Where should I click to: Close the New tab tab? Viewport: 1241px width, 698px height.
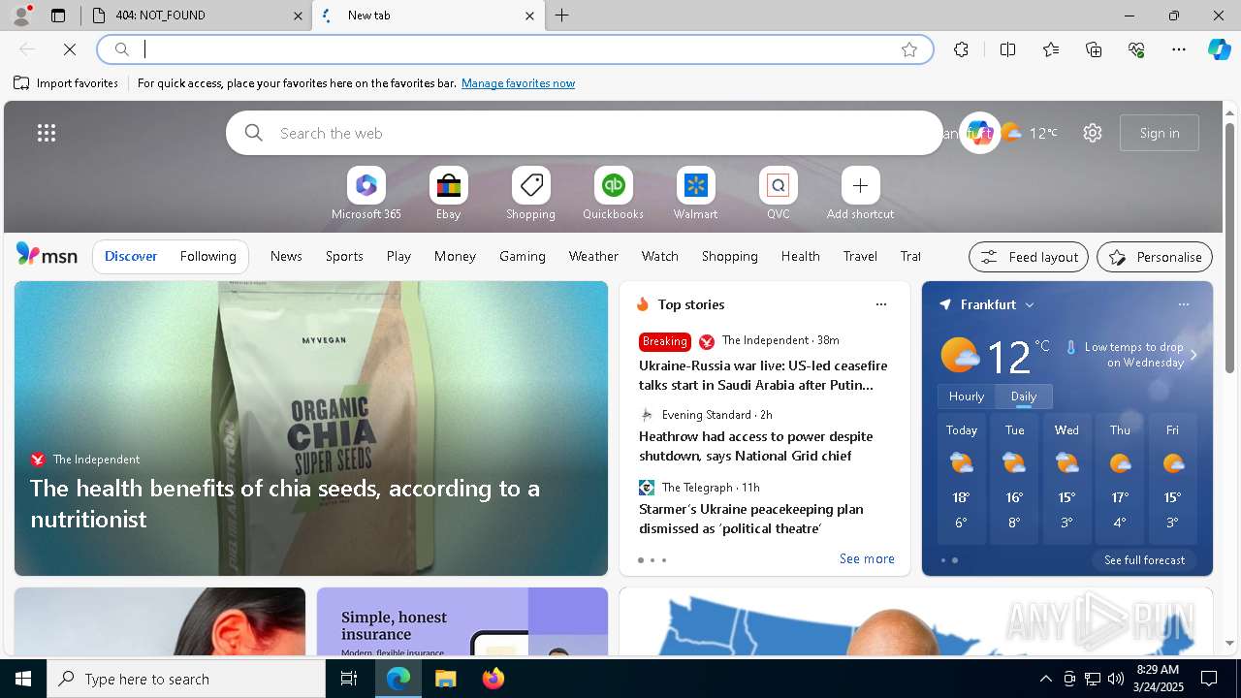pos(529,16)
